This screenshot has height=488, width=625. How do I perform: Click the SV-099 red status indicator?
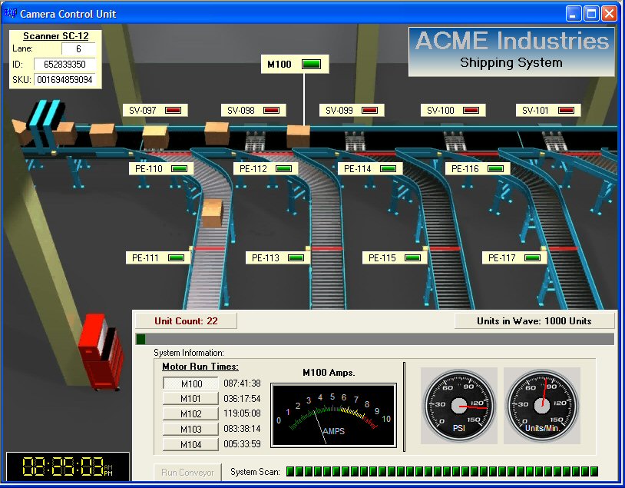pyautogui.click(x=369, y=111)
